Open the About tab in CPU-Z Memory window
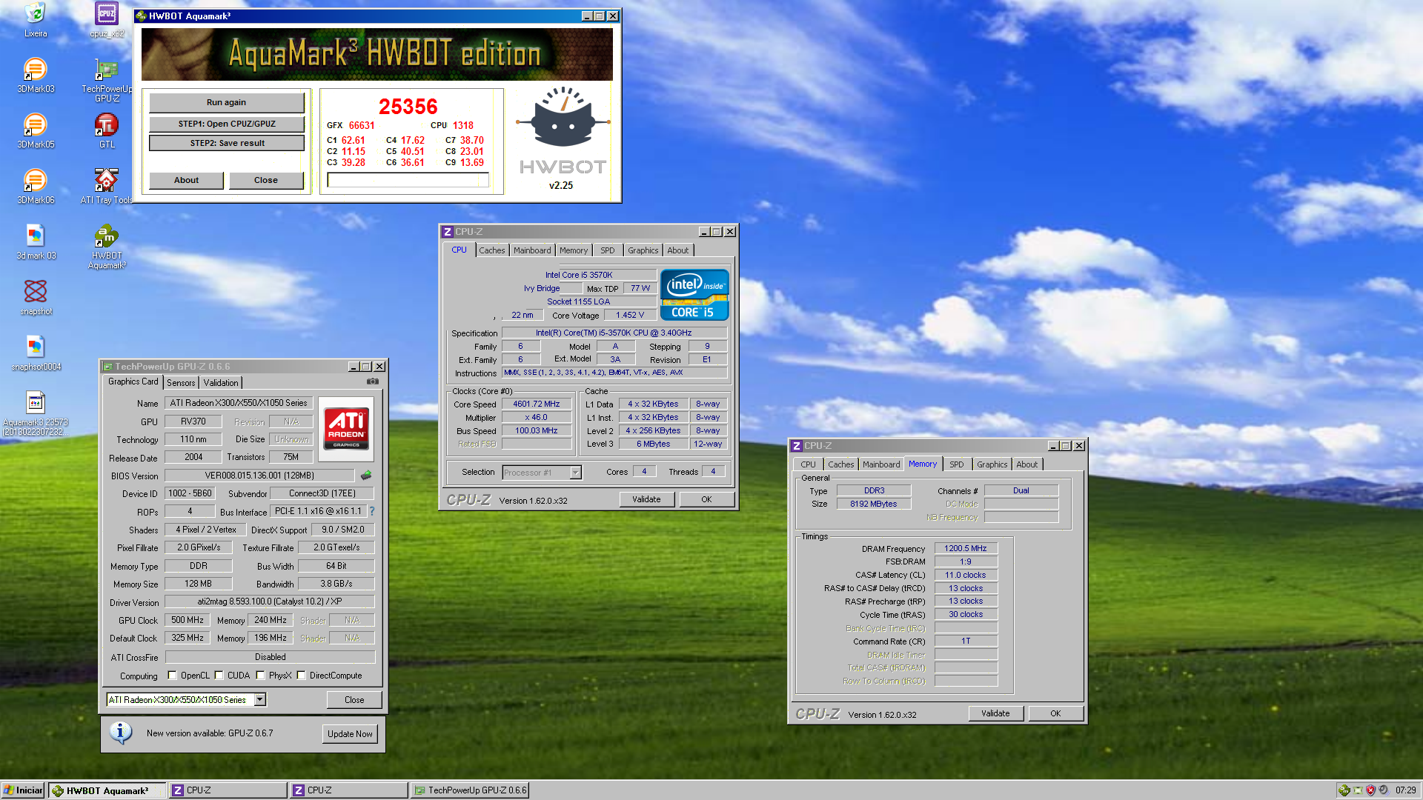1423x800 pixels. [1027, 464]
